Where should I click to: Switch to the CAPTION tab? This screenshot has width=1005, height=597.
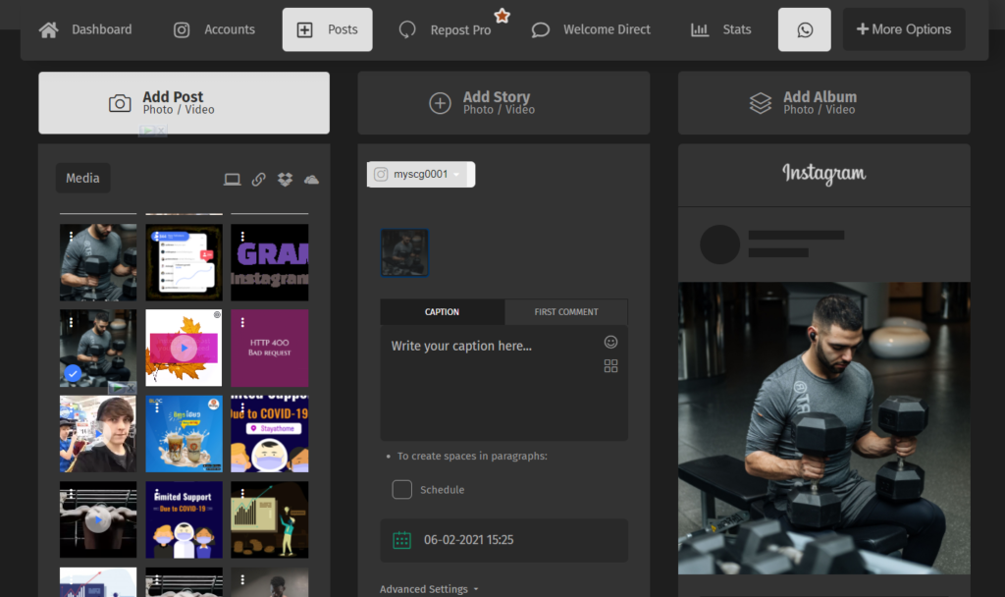tap(442, 311)
